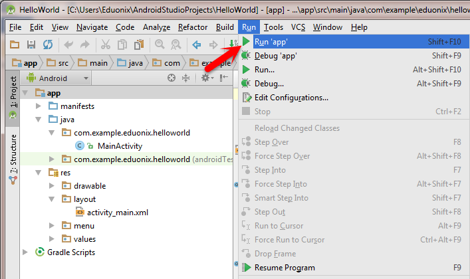Click the Undo arrow icon
The height and width of the screenshot is (279, 470).
(68, 45)
